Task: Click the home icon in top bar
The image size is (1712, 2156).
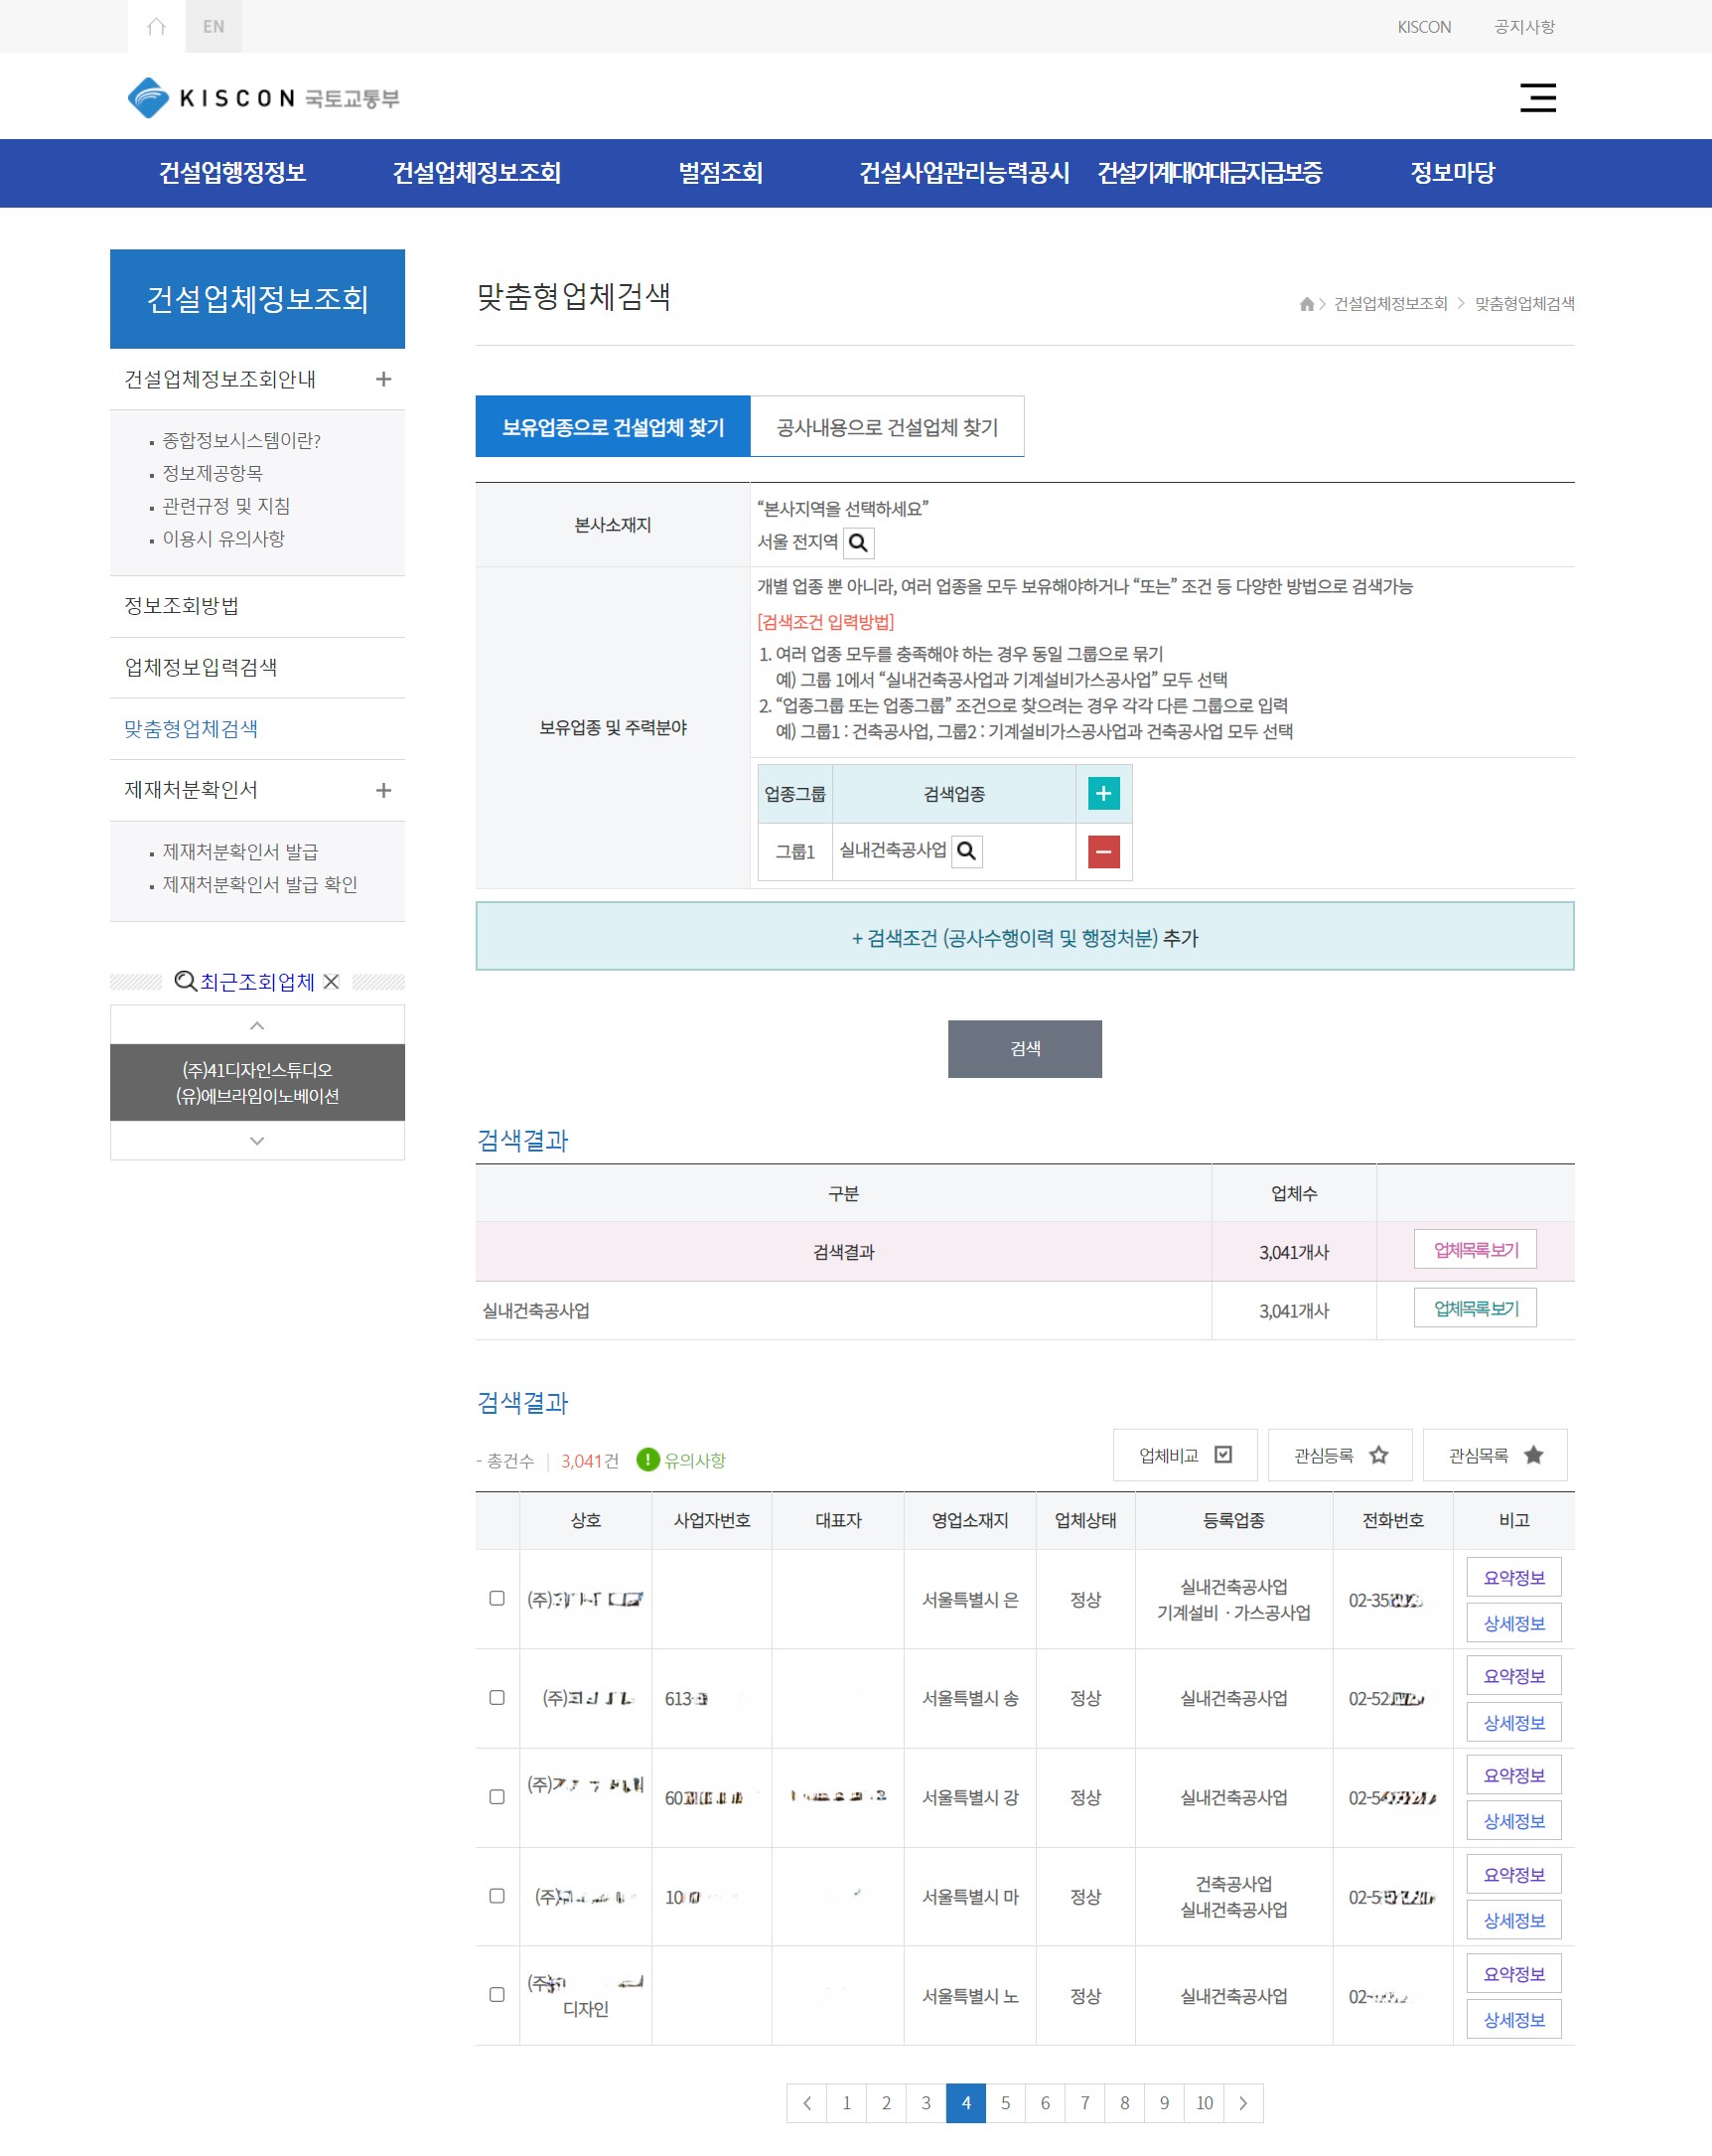Action: pos(156,27)
